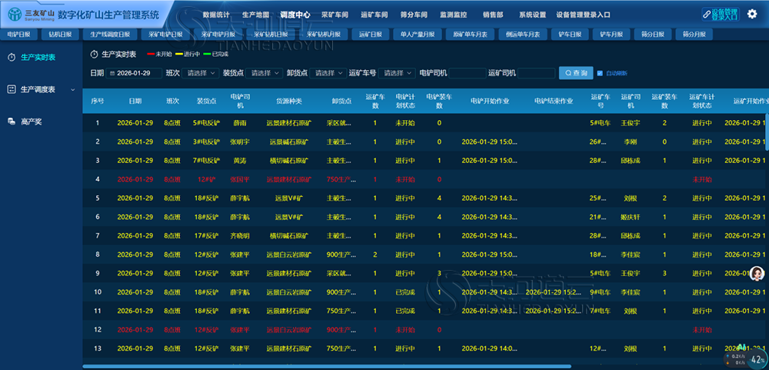Screen dimensions: 769x370
Task: Switch to the 单人产量月报 tab
Action: (x=418, y=35)
